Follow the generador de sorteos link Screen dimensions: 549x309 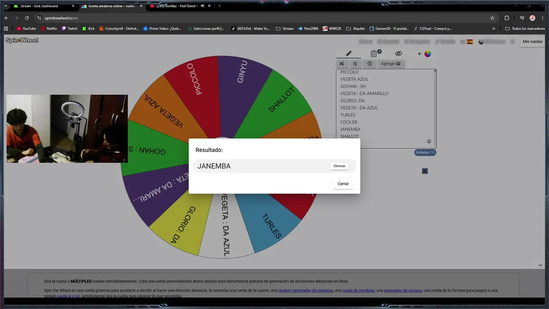(403, 291)
